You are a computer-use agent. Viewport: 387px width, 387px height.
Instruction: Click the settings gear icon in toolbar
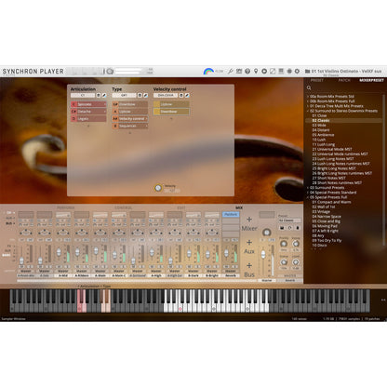(297, 72)
